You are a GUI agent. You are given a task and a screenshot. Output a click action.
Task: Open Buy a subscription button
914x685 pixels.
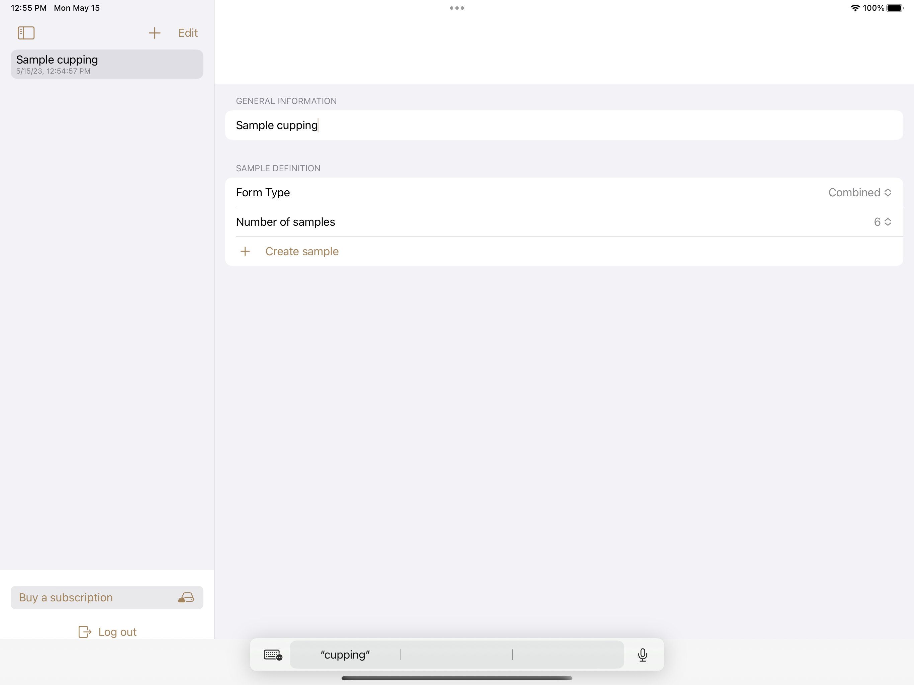107,597
